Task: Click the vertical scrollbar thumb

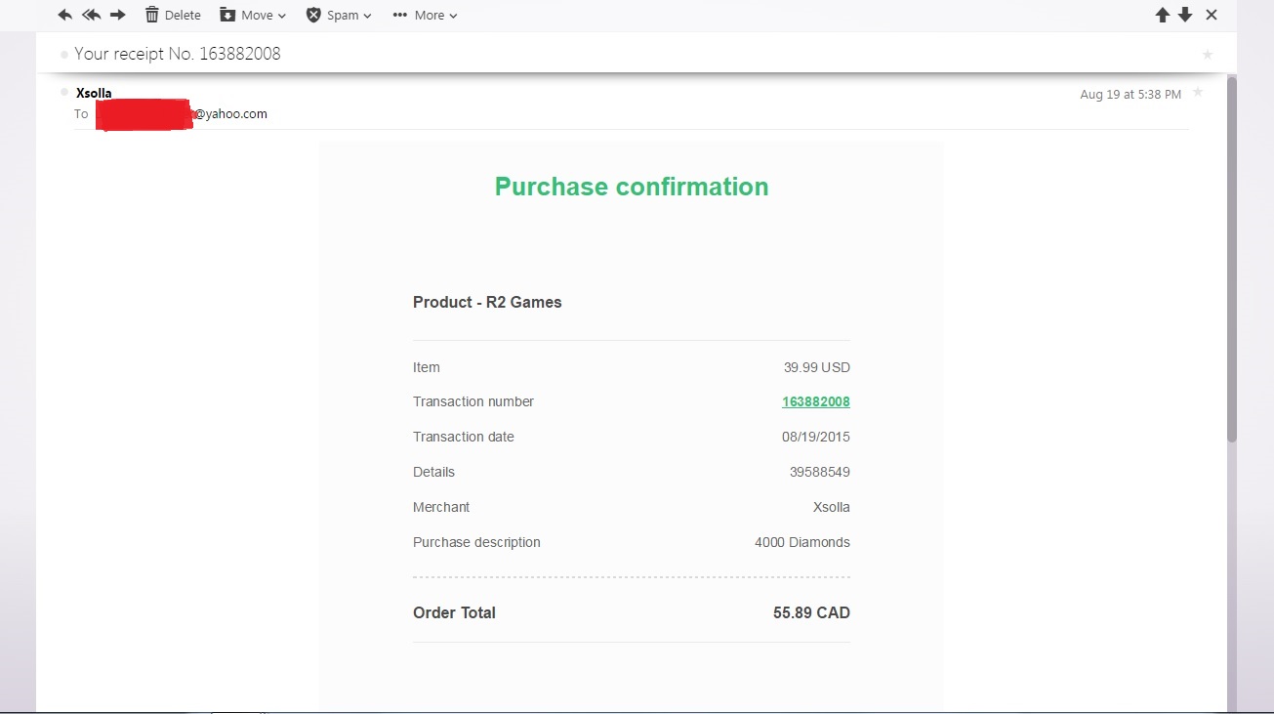Action: tap(1231, 259)
